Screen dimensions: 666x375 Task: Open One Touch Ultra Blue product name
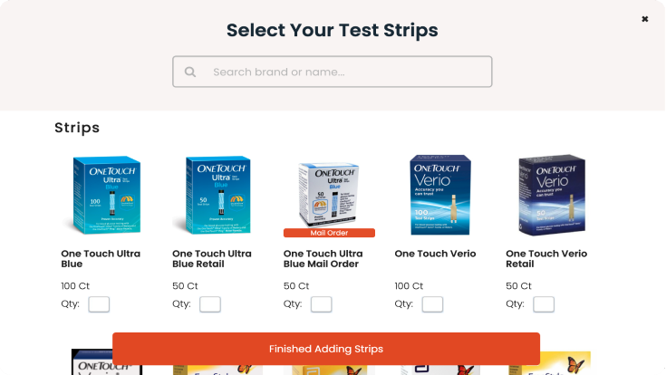(x=101, y=259)
